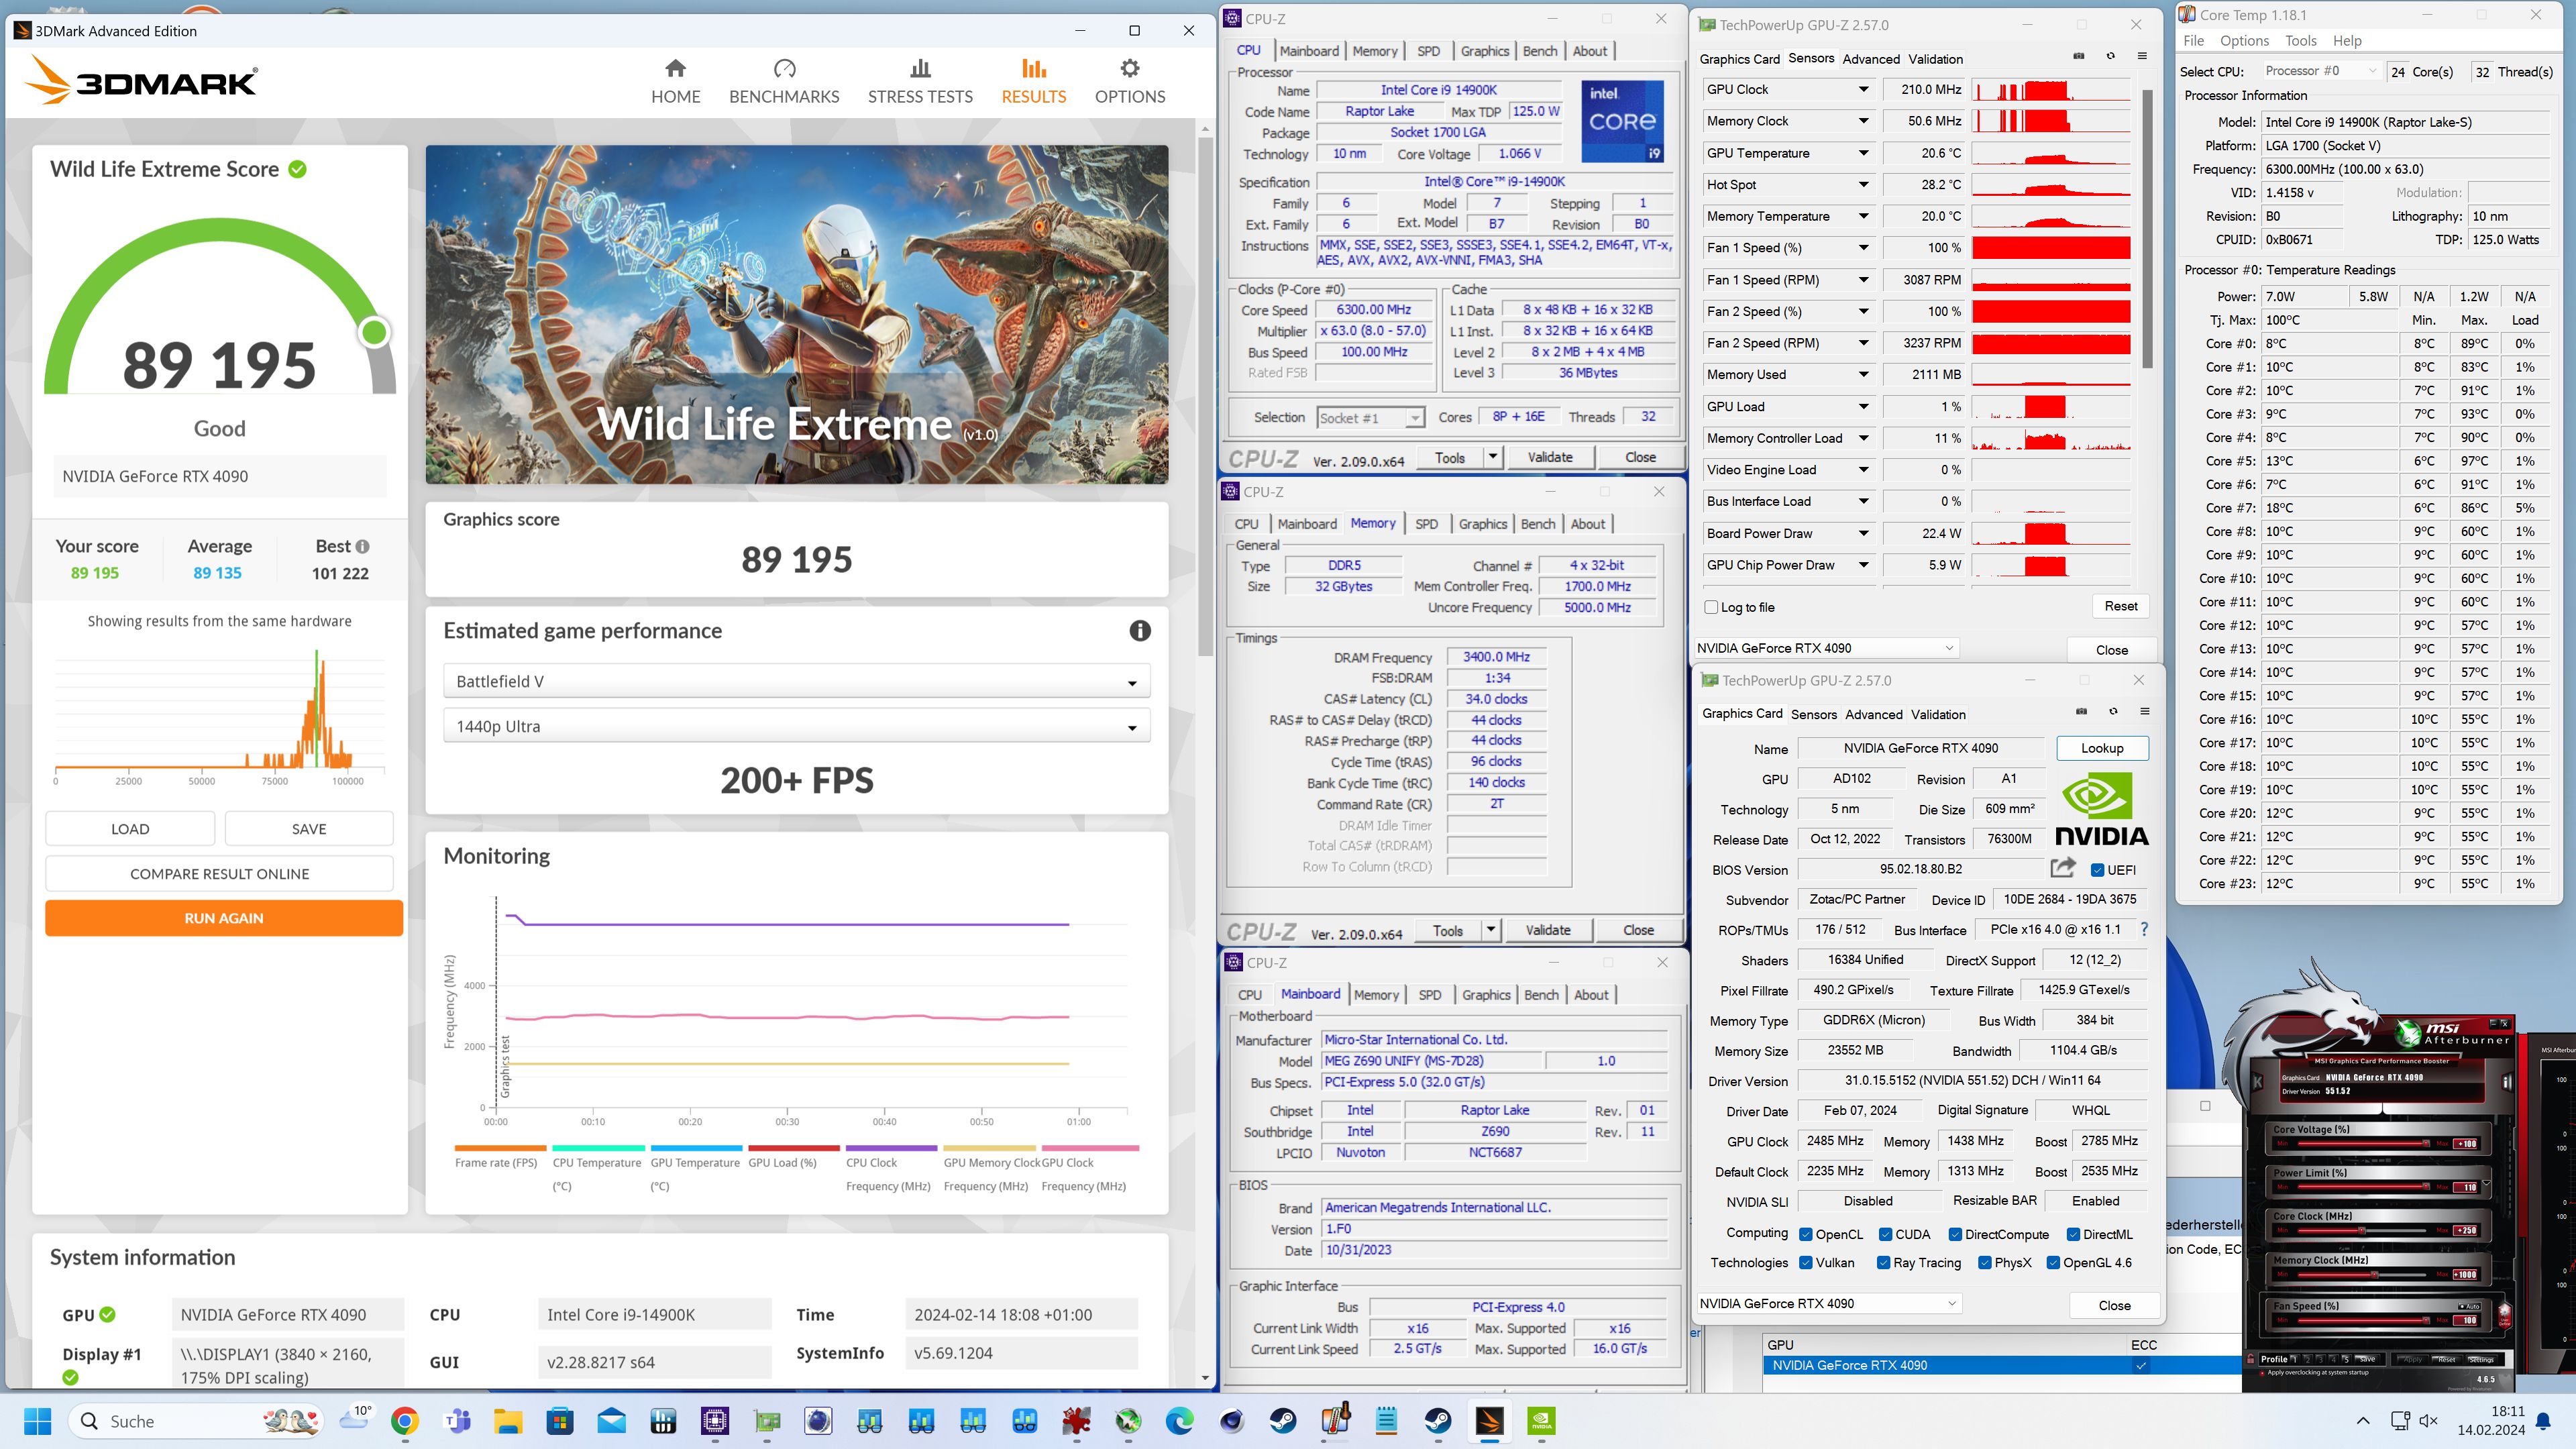Image resolution: width=2576 pixels, height=1449 pixels.
Task: Open the Tools dropdown arrow in the CPU-Z CPU window
Action: [1493, 457]
